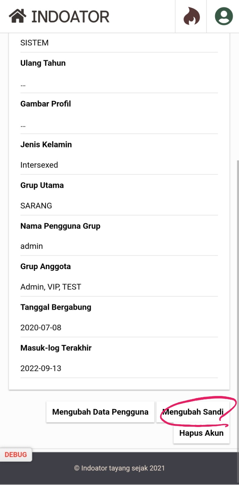Click the Gambar Profil label
This screenshot has height=485, width=239.
point(46,104)
